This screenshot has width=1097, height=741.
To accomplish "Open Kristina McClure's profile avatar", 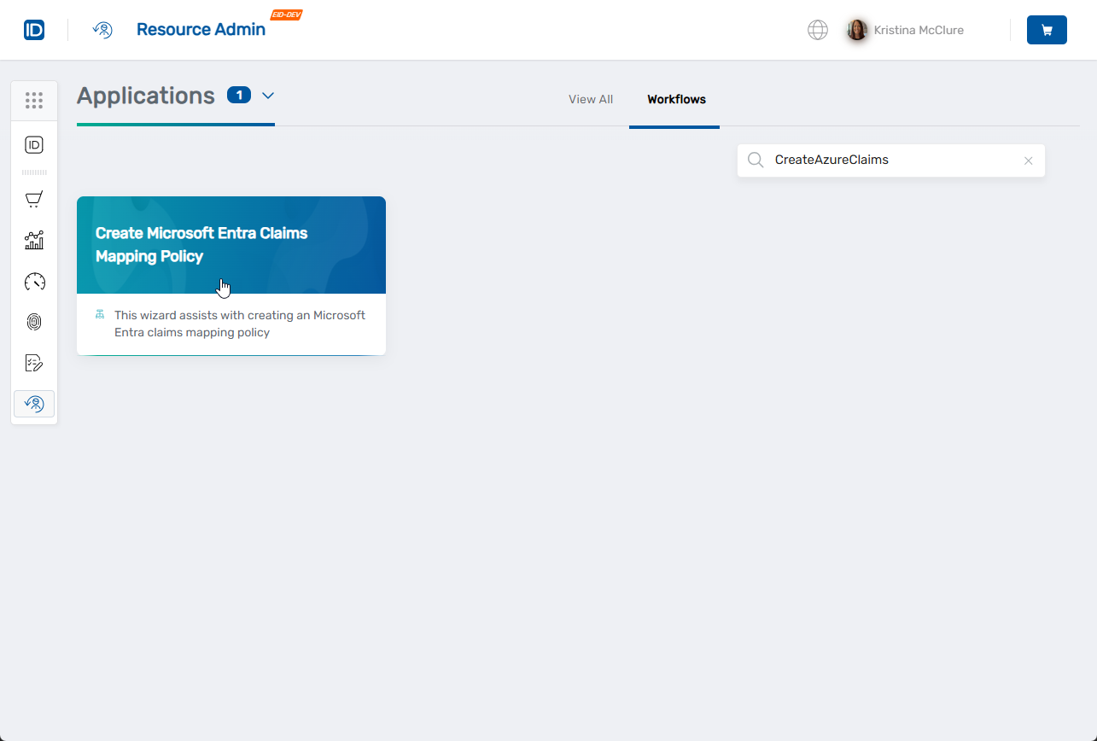I will [x=856, y=30].
